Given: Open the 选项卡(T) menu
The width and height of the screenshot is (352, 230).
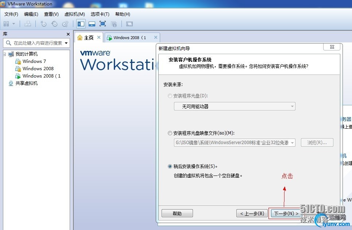Looking at the screenshot, I should pyautogui.click(x=100, y=14).
